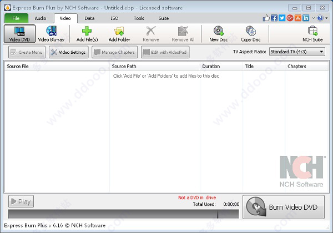This screenshot has height=233, width=333.
Task: Click the Add Folder icon
Action: click(119, 31)
